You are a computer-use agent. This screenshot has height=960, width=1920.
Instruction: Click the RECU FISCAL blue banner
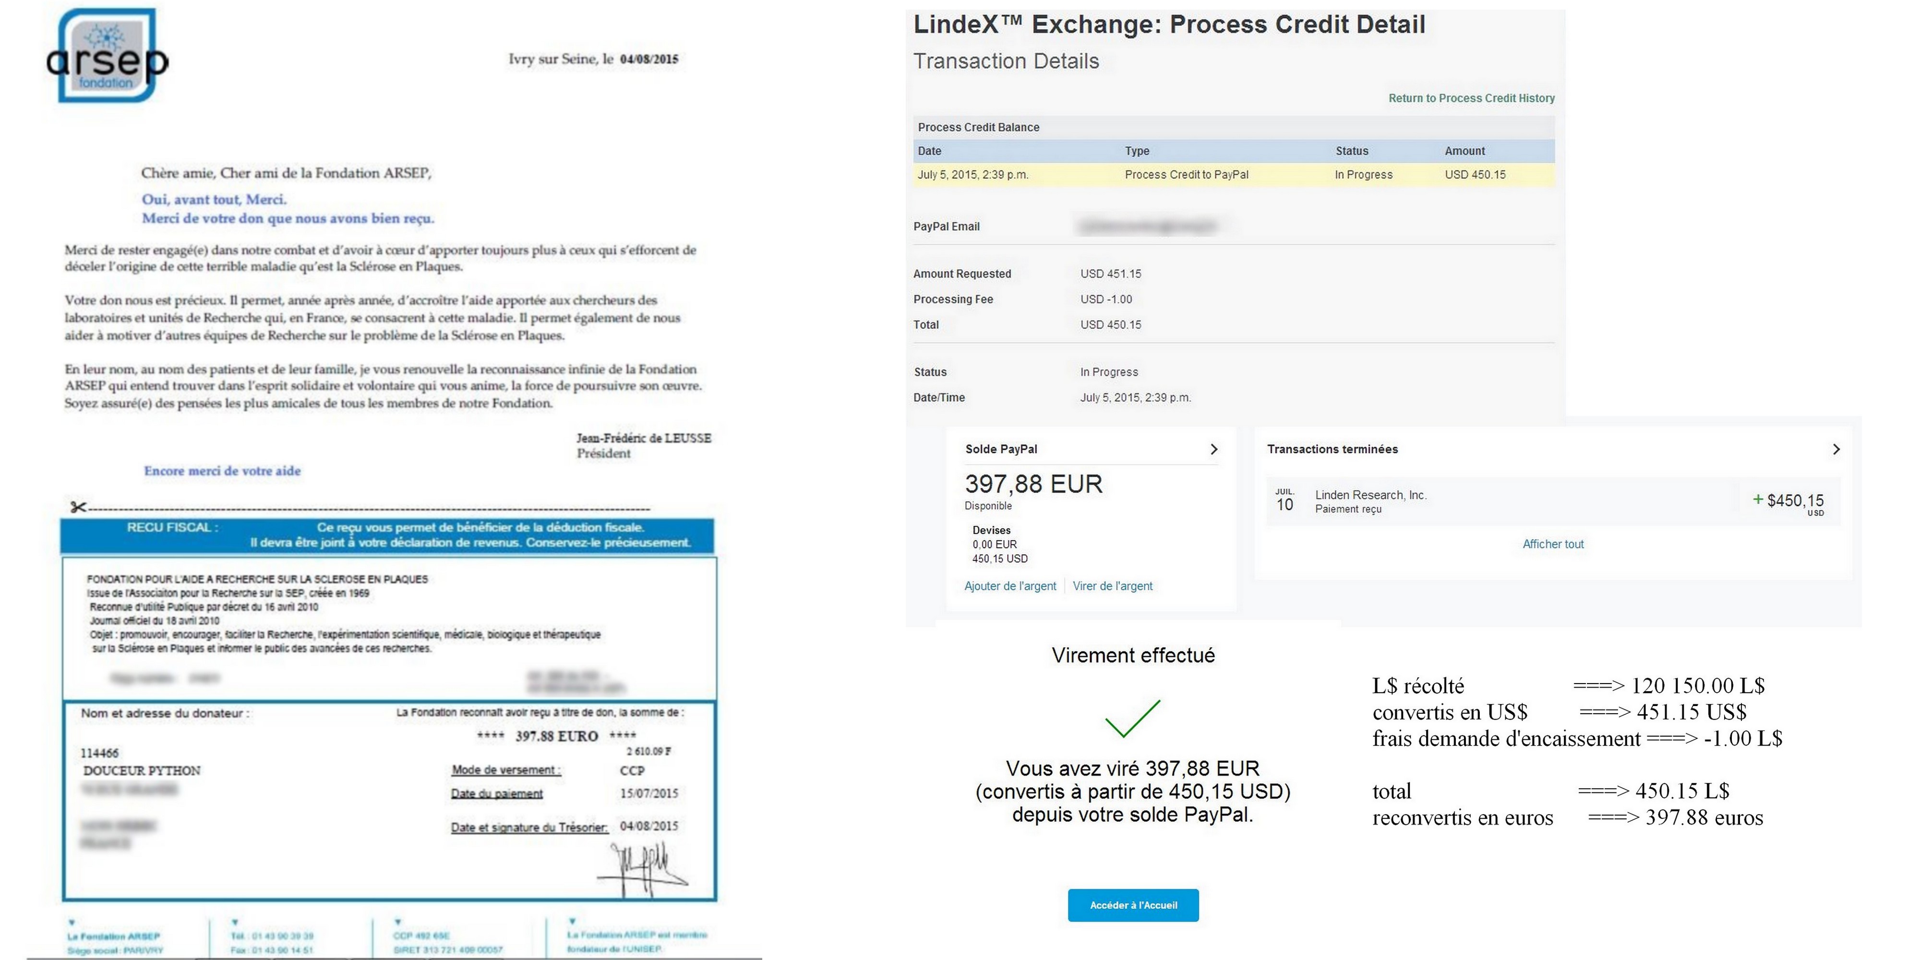coord(387,535)
